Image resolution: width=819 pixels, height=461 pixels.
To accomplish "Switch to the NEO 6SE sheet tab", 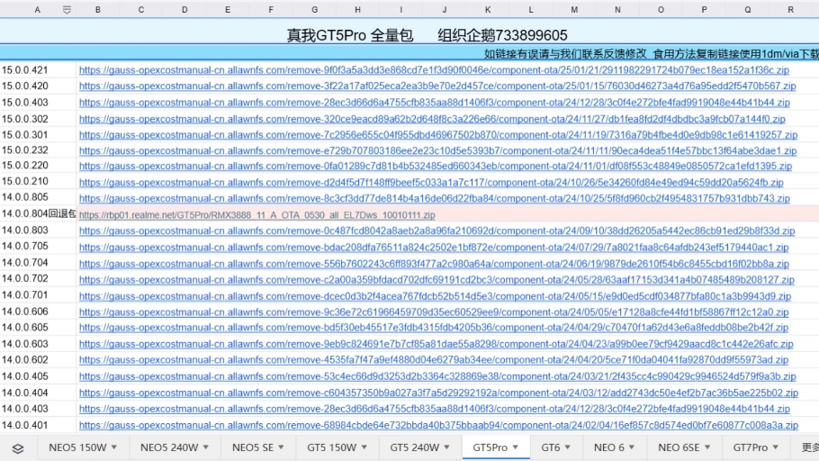I will tap(679, 447).
